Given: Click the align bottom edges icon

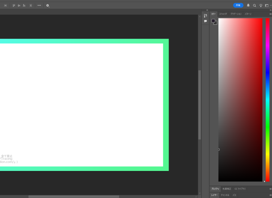Looking at the screenshot, I should point(24,5).
